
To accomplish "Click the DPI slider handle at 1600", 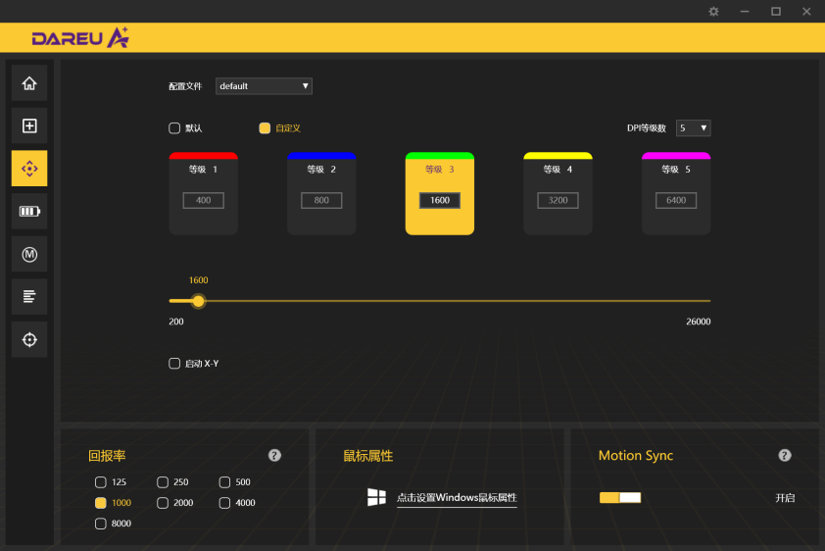I will tap(198, 301).
